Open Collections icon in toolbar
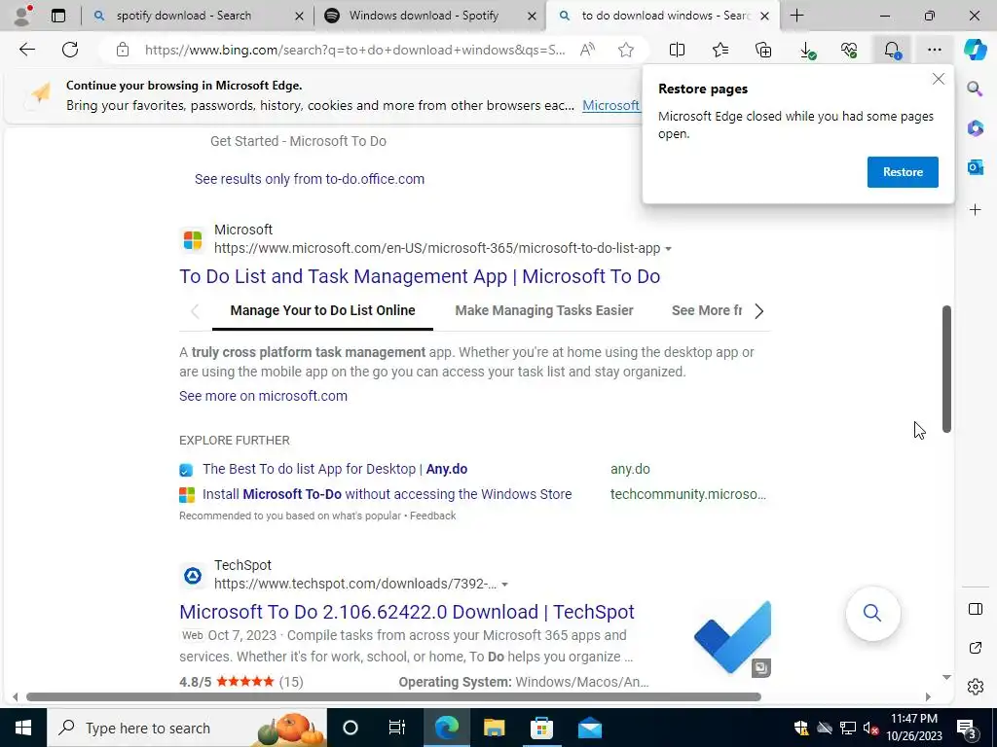This screenshot has height=747, width=997. tap(763, 50)
